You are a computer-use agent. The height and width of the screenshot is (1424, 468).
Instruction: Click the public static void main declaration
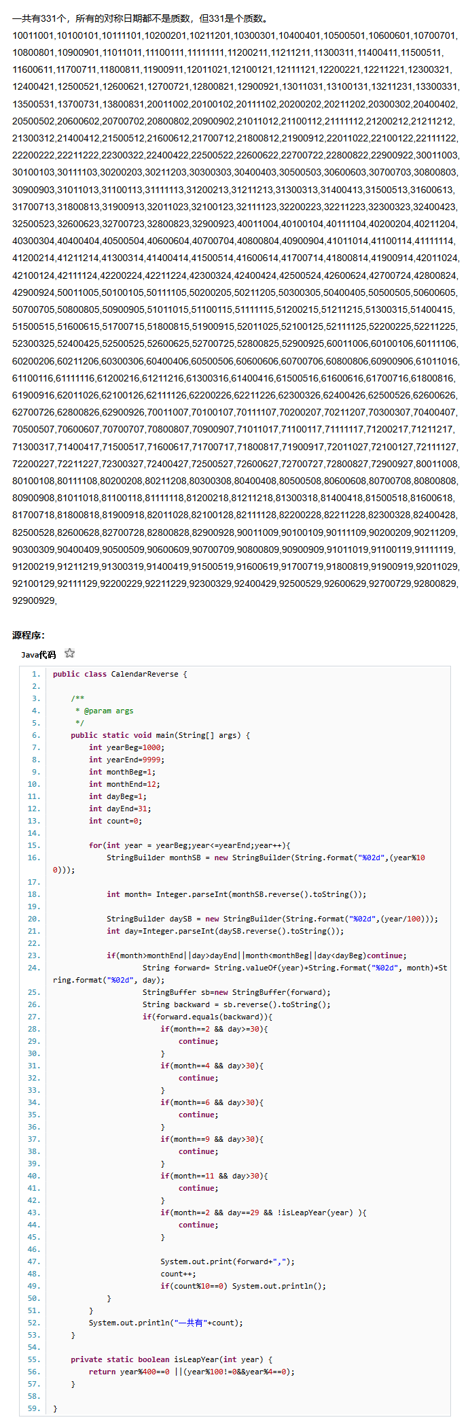160,735
